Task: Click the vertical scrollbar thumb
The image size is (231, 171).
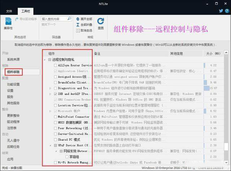Action: point(226,147)
